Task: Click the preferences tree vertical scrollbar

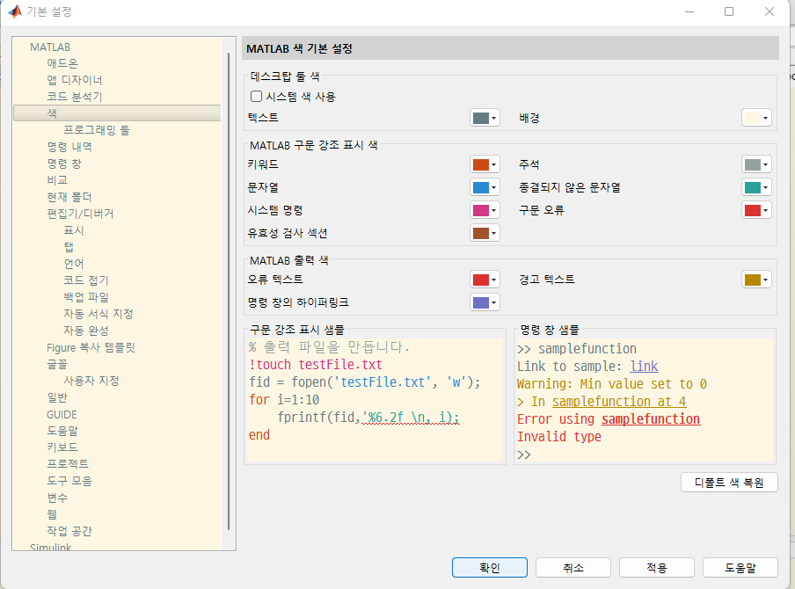Action: coord(229,292)
